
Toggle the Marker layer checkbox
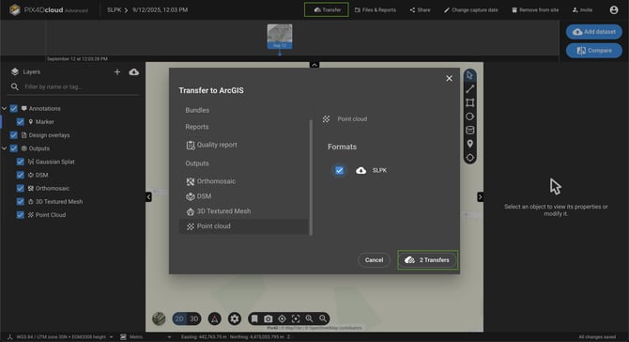pyautogui.click(x=21, y=122)
